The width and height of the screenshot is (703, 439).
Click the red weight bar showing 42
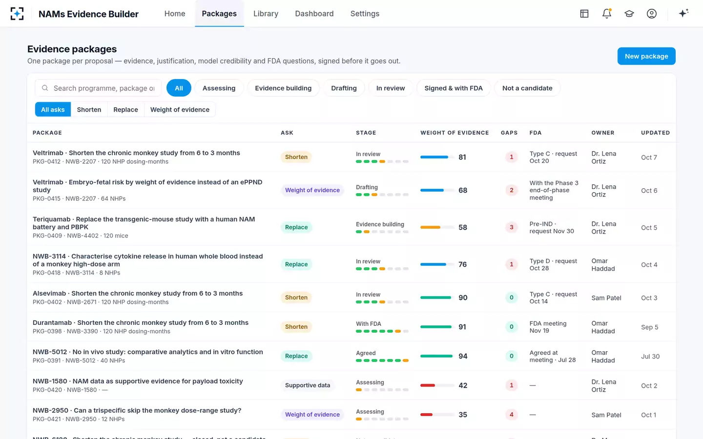(x=437, y=385)
